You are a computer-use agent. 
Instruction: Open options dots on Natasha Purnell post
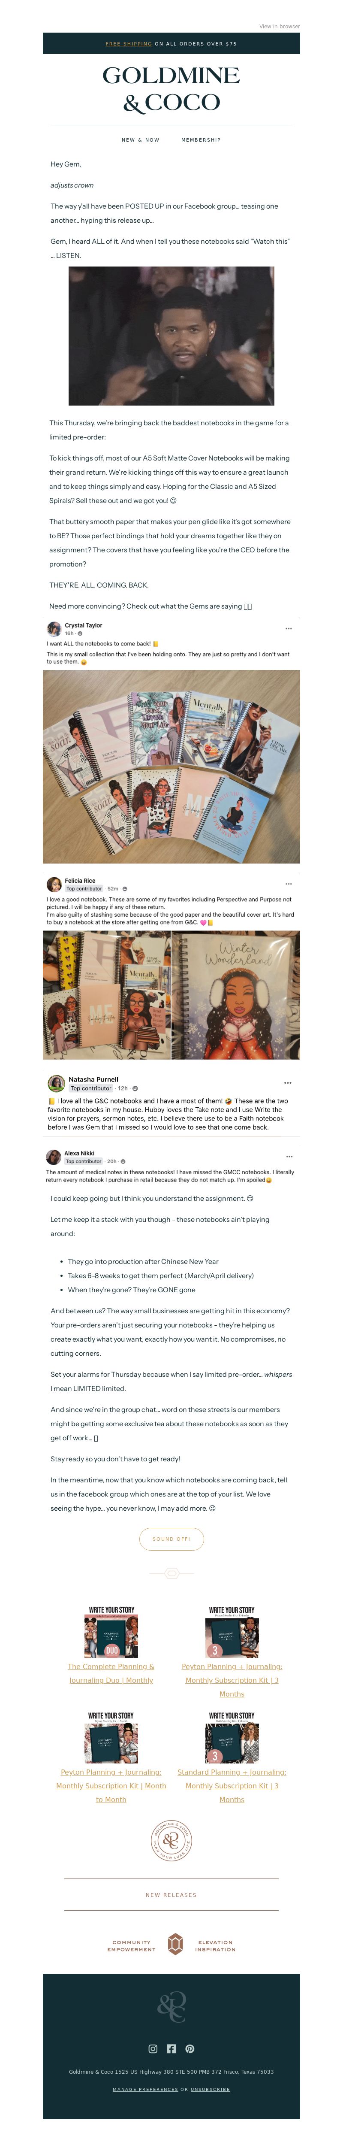(288, 1083)
